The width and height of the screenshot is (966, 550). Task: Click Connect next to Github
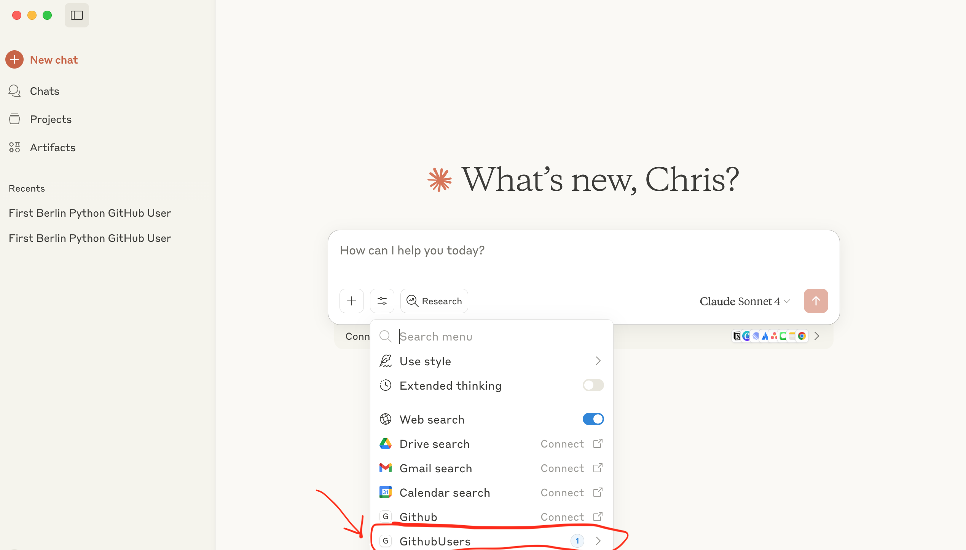coord(562,517)
